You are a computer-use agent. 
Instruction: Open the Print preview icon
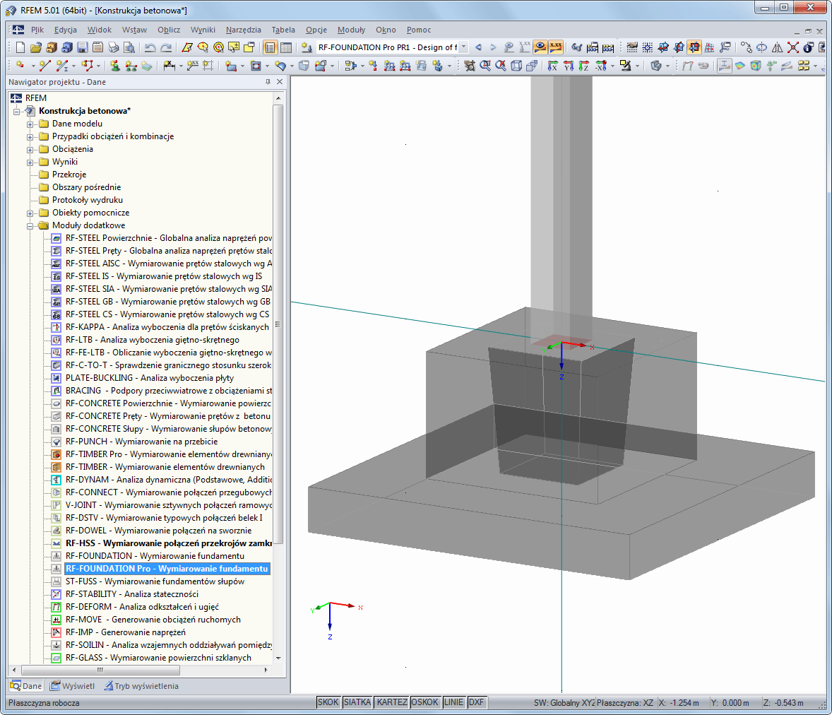[131, 47]
